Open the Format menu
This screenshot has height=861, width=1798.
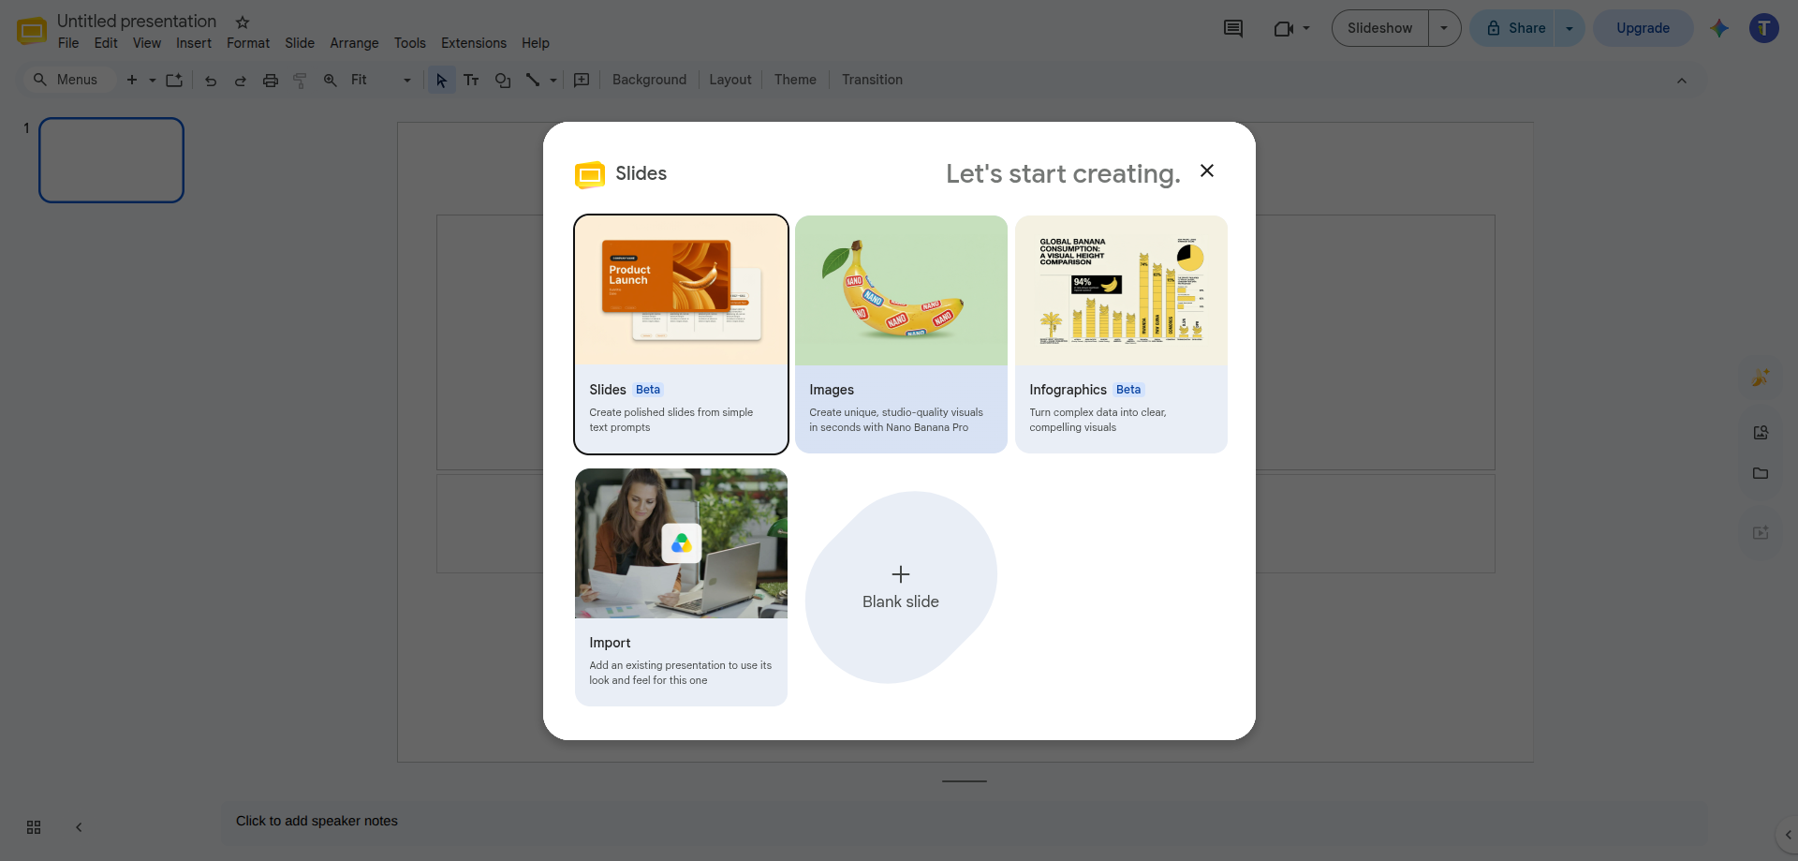[248, 43]
